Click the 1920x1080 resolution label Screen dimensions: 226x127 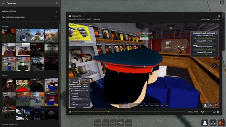coord(205,19)
